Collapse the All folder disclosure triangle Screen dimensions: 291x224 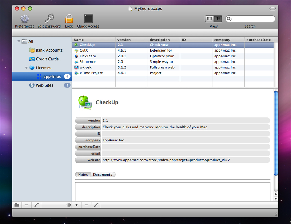(19, 41)
